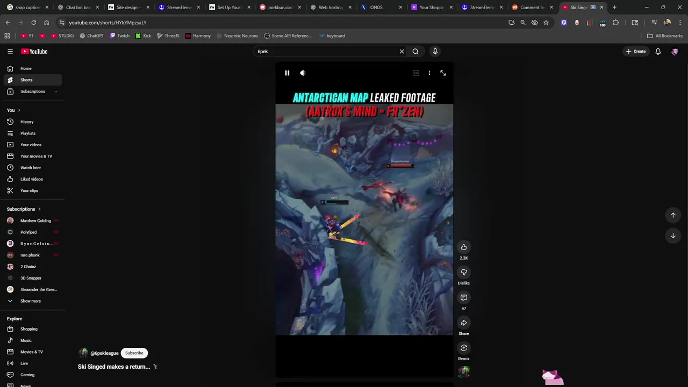
Task: Open a new browser tab
Action: (x=614, y=8)
